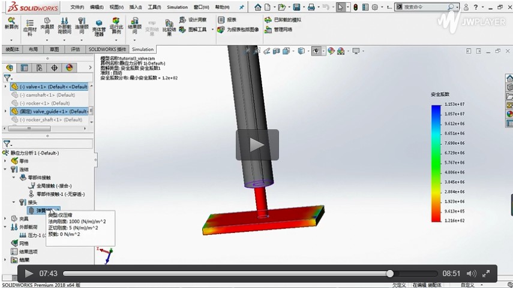513x288 pixels.
Task: Select the External Loads Advisor (外部载荷顾问) icon
Action: (64, 28)
